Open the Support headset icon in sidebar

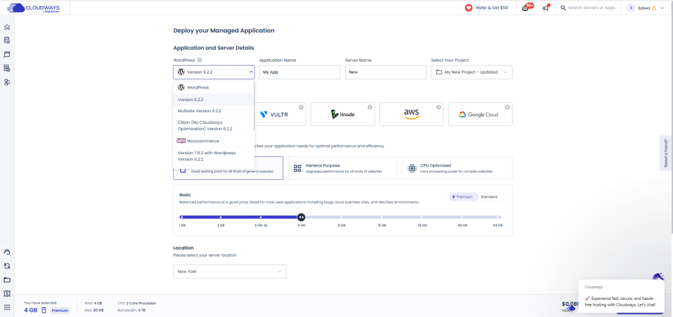[7, 252]
